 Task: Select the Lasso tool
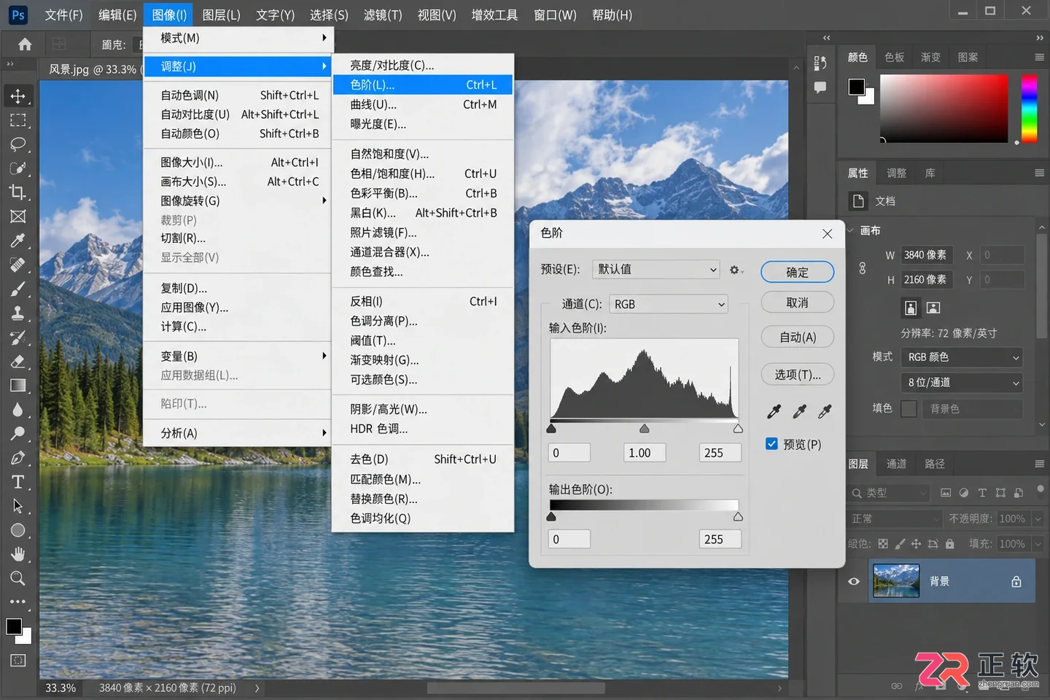[17, 144]
